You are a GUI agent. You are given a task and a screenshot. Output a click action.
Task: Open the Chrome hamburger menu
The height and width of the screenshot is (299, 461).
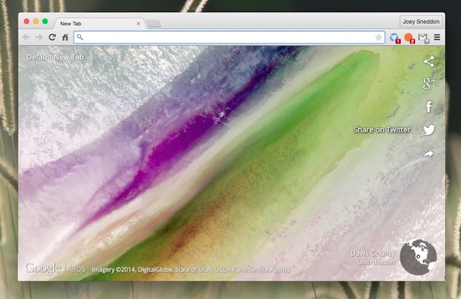click(437, 37)
